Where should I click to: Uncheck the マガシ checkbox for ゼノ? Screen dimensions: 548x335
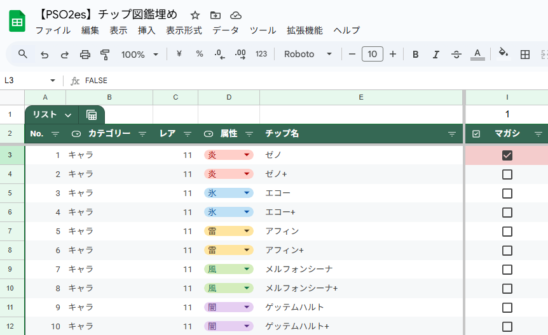507,155
